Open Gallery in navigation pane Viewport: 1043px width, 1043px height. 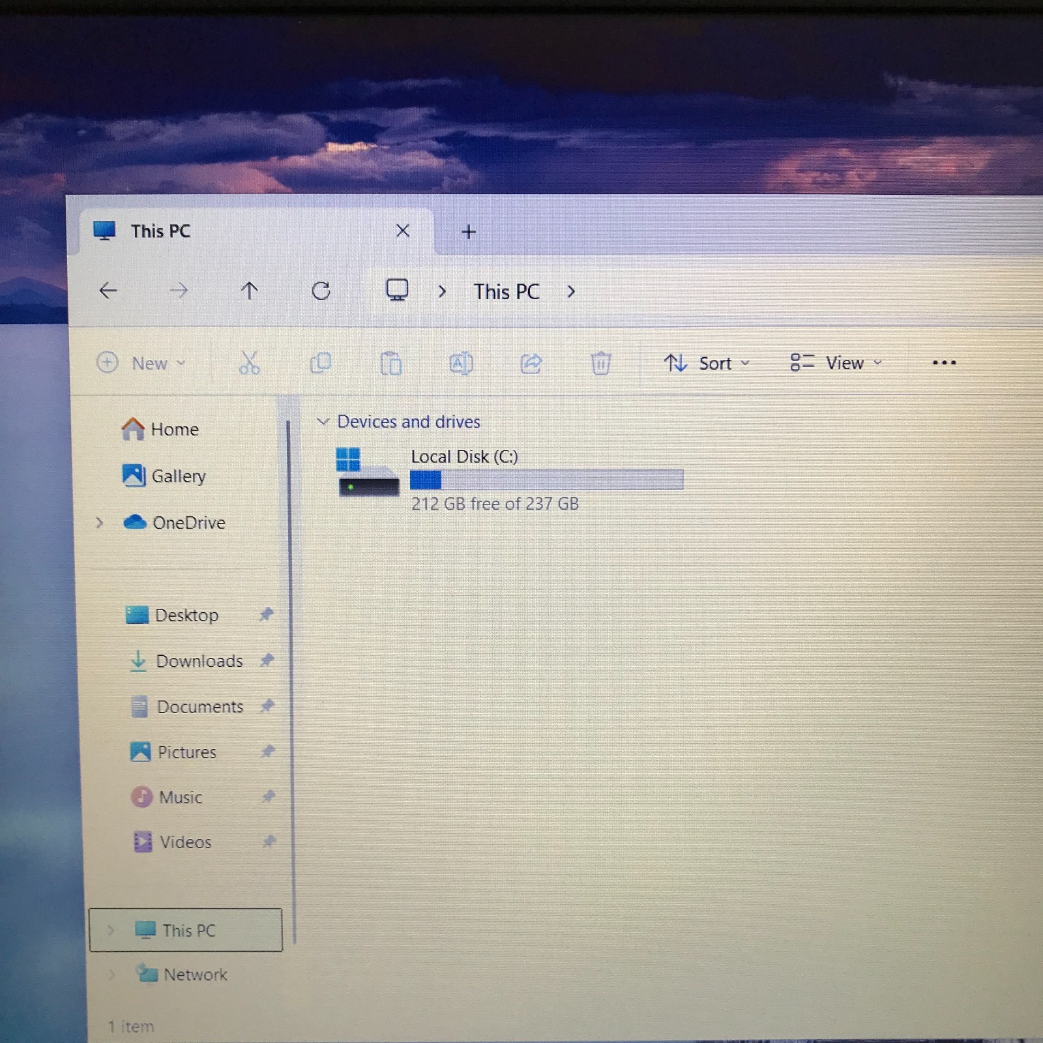(164, 476)
